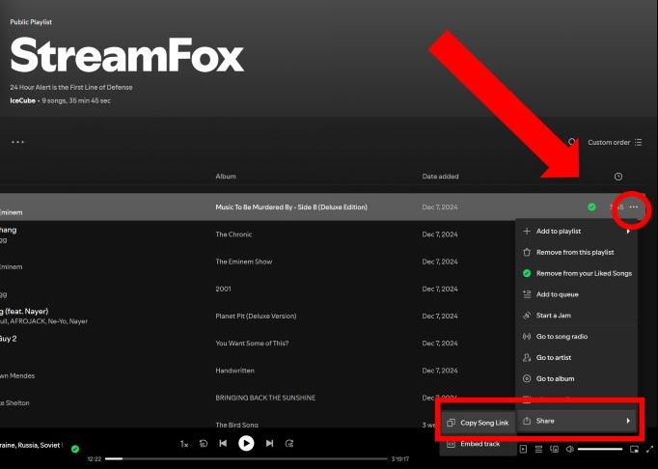Choose Remove from this playlist
The image size is (658, 469).
(x=576, y=252)
